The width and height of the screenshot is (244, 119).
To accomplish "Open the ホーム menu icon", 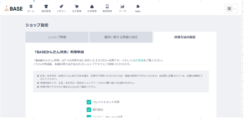I will (x=31, y=6).
